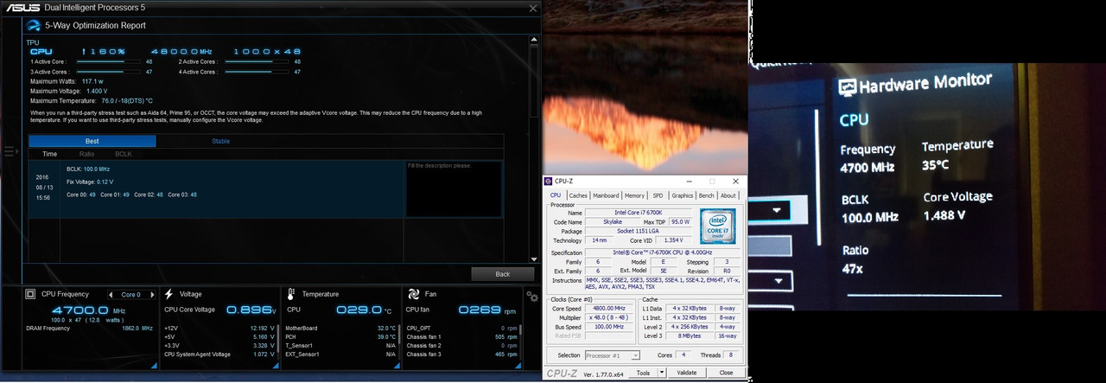This screenshot has height=383, width=1106.
Task: Open the CPU tab in CPU-Z
Action: [556, 195]
